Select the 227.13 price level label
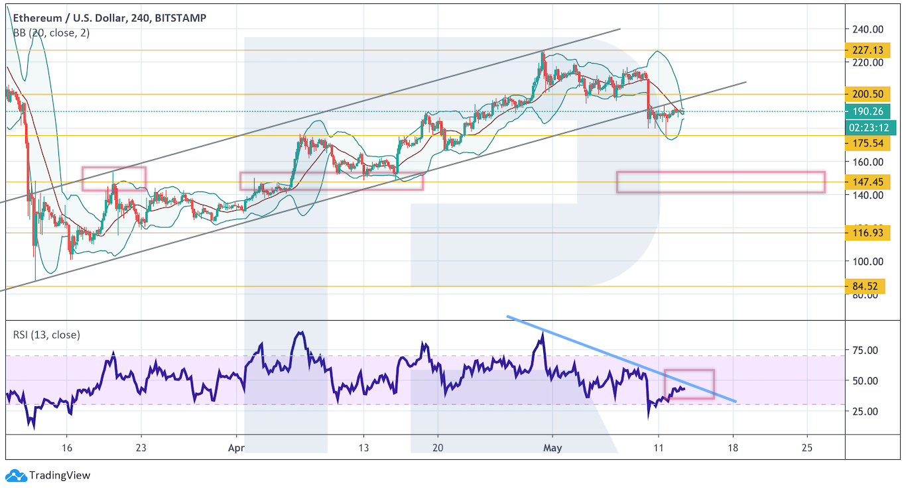The image size is (906, 491). pos(868,50)
